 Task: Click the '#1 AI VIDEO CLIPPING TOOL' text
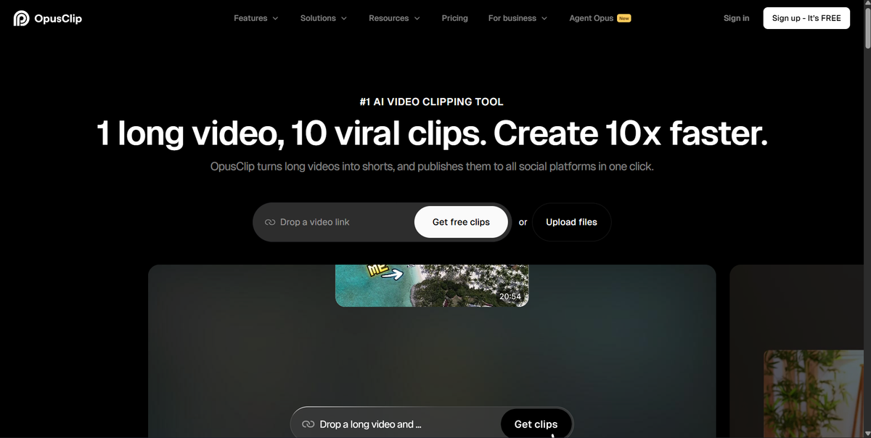[x=431, y=102]
